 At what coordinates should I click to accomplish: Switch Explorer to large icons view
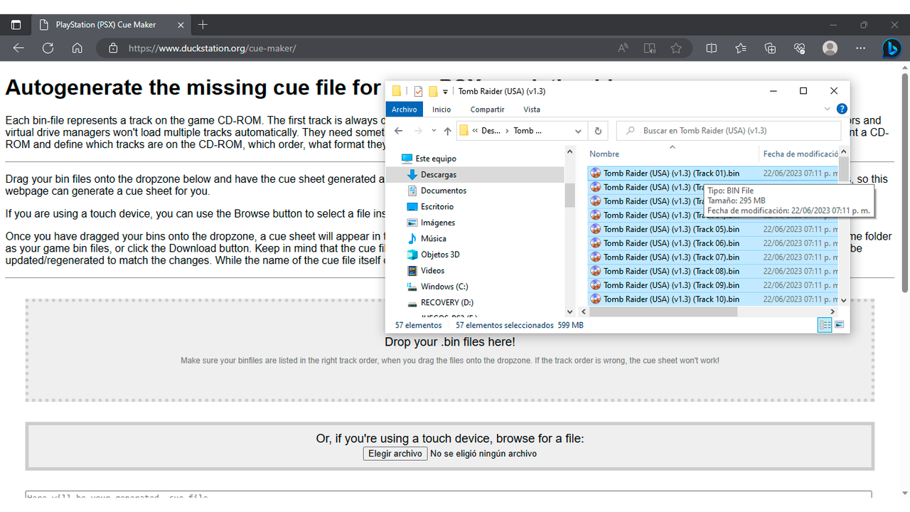pos(839,325)
